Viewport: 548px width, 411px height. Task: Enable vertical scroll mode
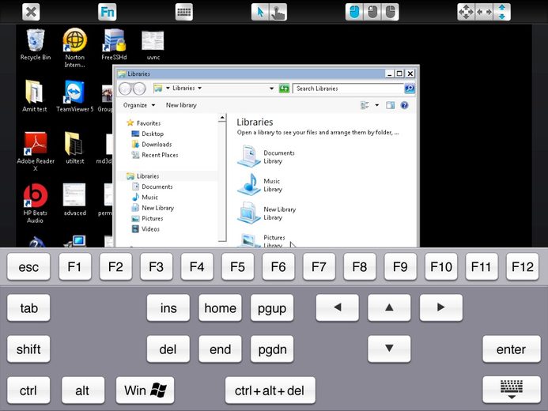click(502, 12)
